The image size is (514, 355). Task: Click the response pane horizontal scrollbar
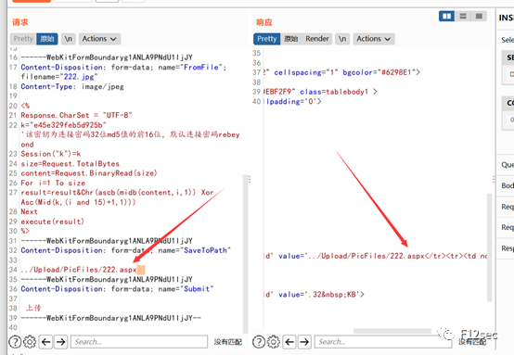pos(392,331)
